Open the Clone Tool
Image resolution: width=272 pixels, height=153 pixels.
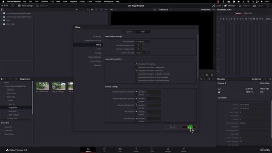click(42, 6)
